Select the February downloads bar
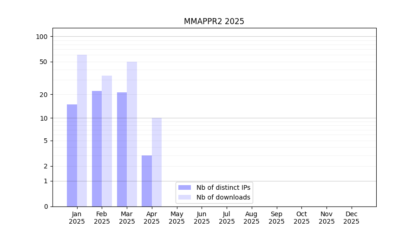 107,141
